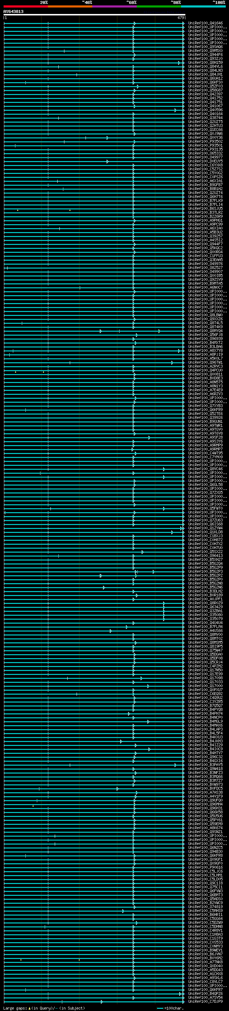Image resolution: width=229 pixels, height=1011 pixels.
Task: Select the UniRef100_Q8R0Z9 label
Action: (205, 603)
